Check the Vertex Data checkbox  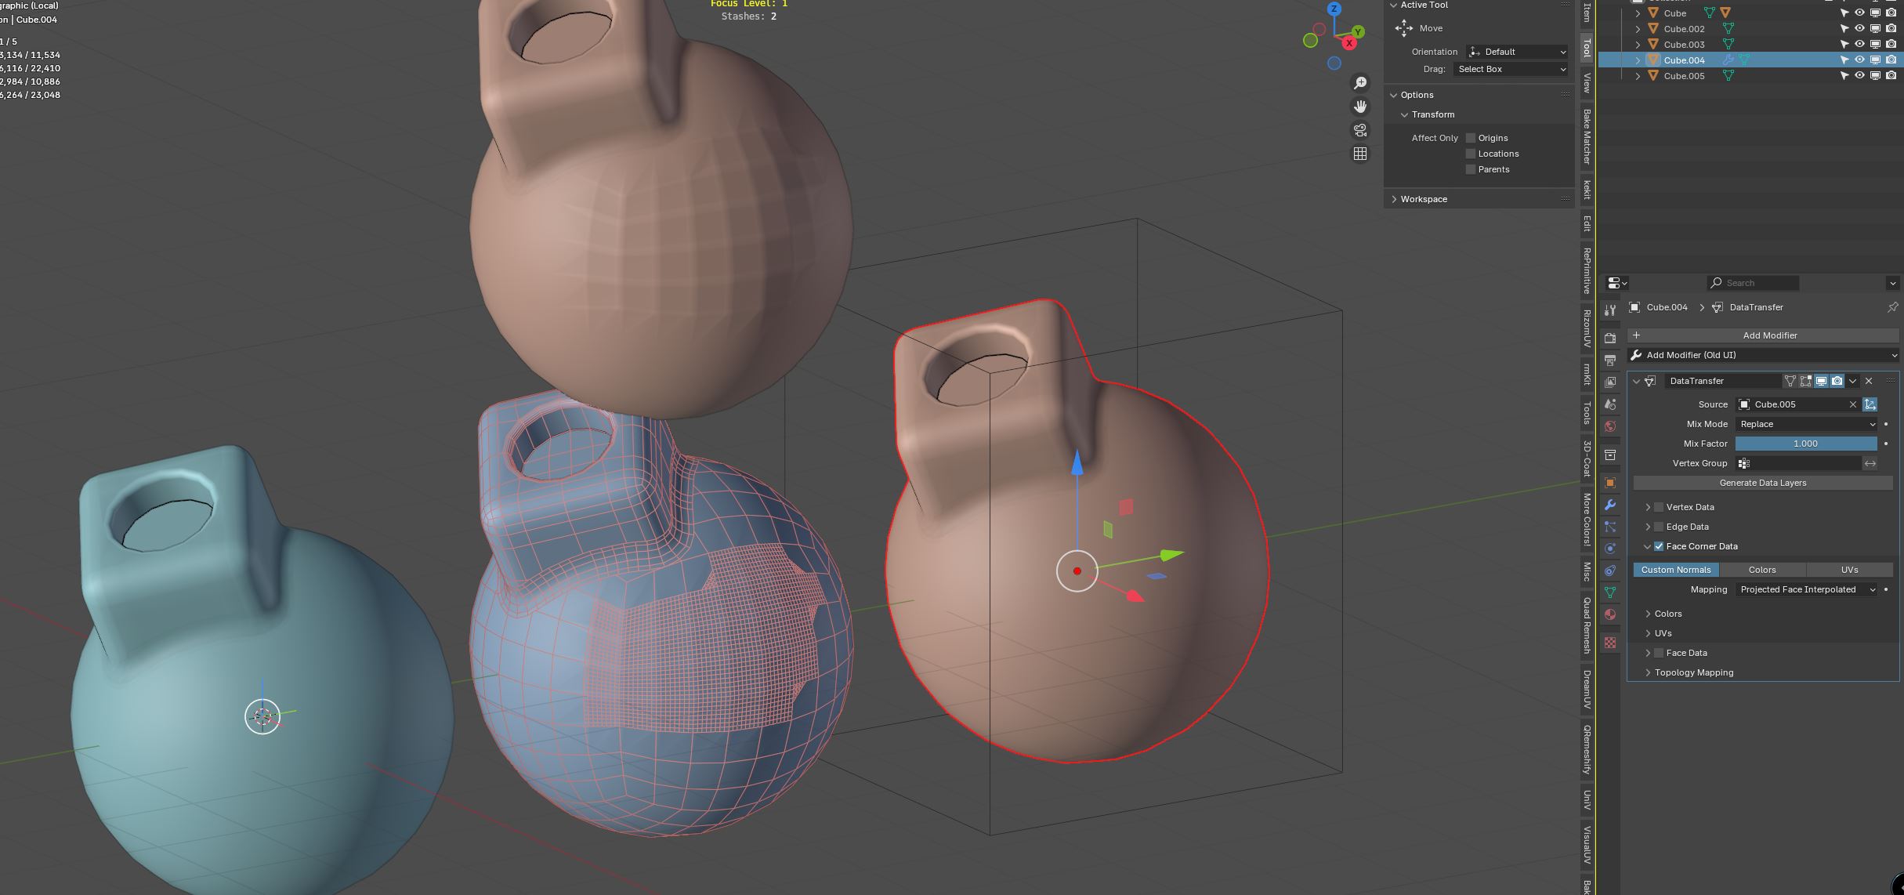coord(1659,507)
